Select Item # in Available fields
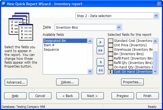This screenshot has width=163, height=110. click(x=65, y=45)
